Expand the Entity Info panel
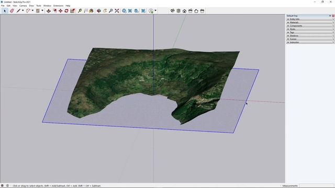 click(x=310, y=19)
